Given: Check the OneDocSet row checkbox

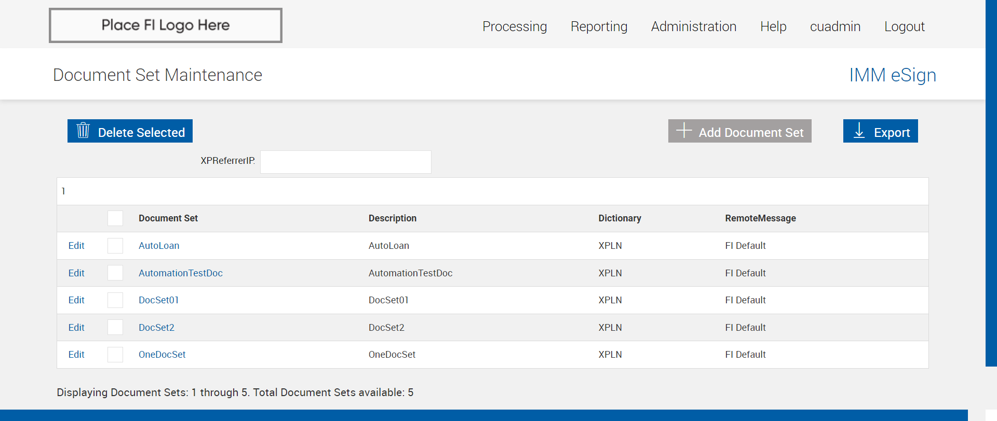Looking at the screenshot, I should (115, 355).
